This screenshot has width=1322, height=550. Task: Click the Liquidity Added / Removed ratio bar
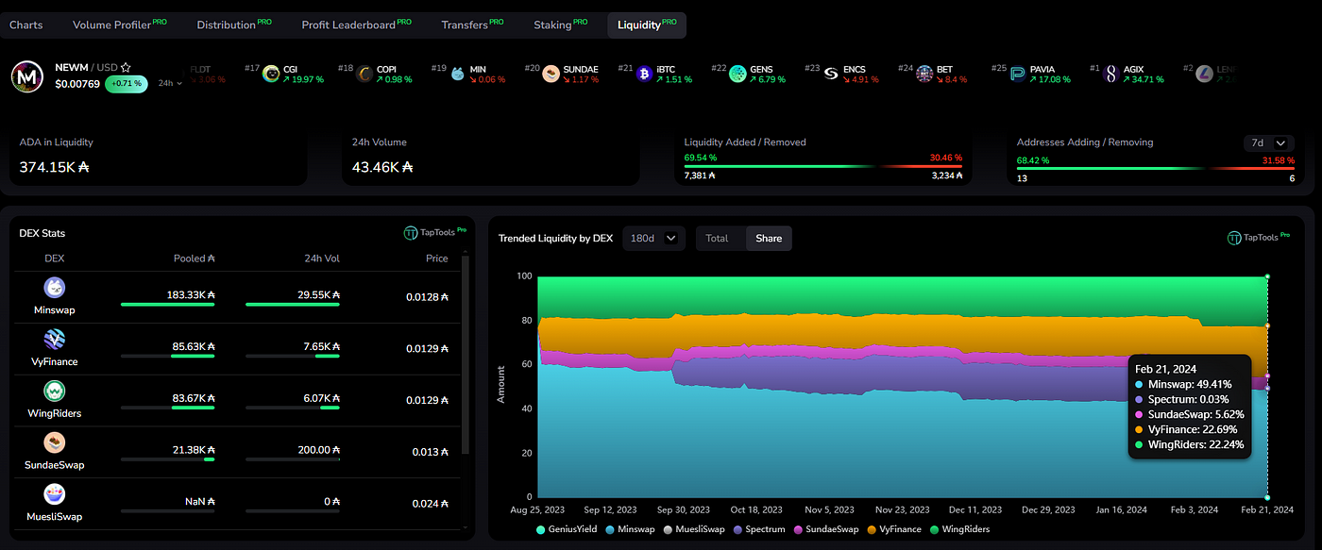pos(823,167)
